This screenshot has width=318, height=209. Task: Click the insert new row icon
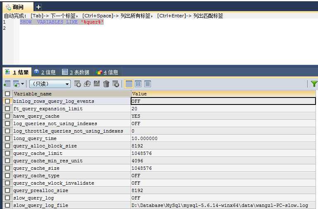pyautogui.click(x=77, y=83)
